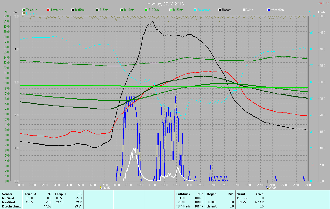The width and height of the screenshot is (330, 209).
Task: Click the Jarz Erich text in the corner
Action: 323,3
